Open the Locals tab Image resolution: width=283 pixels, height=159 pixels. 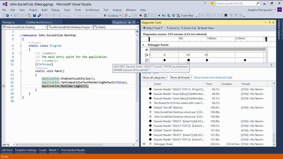[x=42, y=150]
